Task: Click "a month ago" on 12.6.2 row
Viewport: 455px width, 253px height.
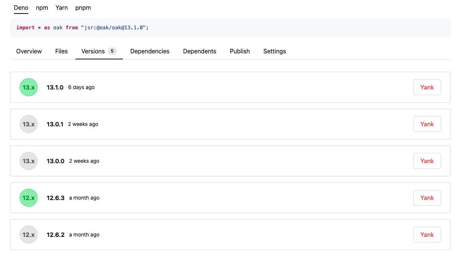Action: (84, 235)
